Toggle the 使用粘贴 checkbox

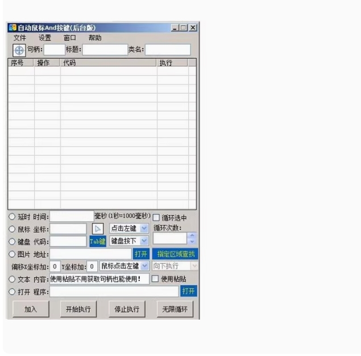click(x=155, y=279)
